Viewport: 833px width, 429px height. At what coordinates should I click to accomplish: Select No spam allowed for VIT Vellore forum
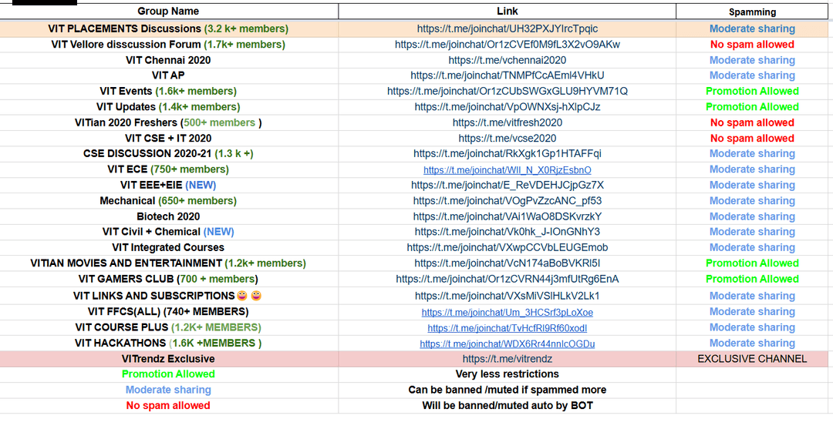pos(752,45)
